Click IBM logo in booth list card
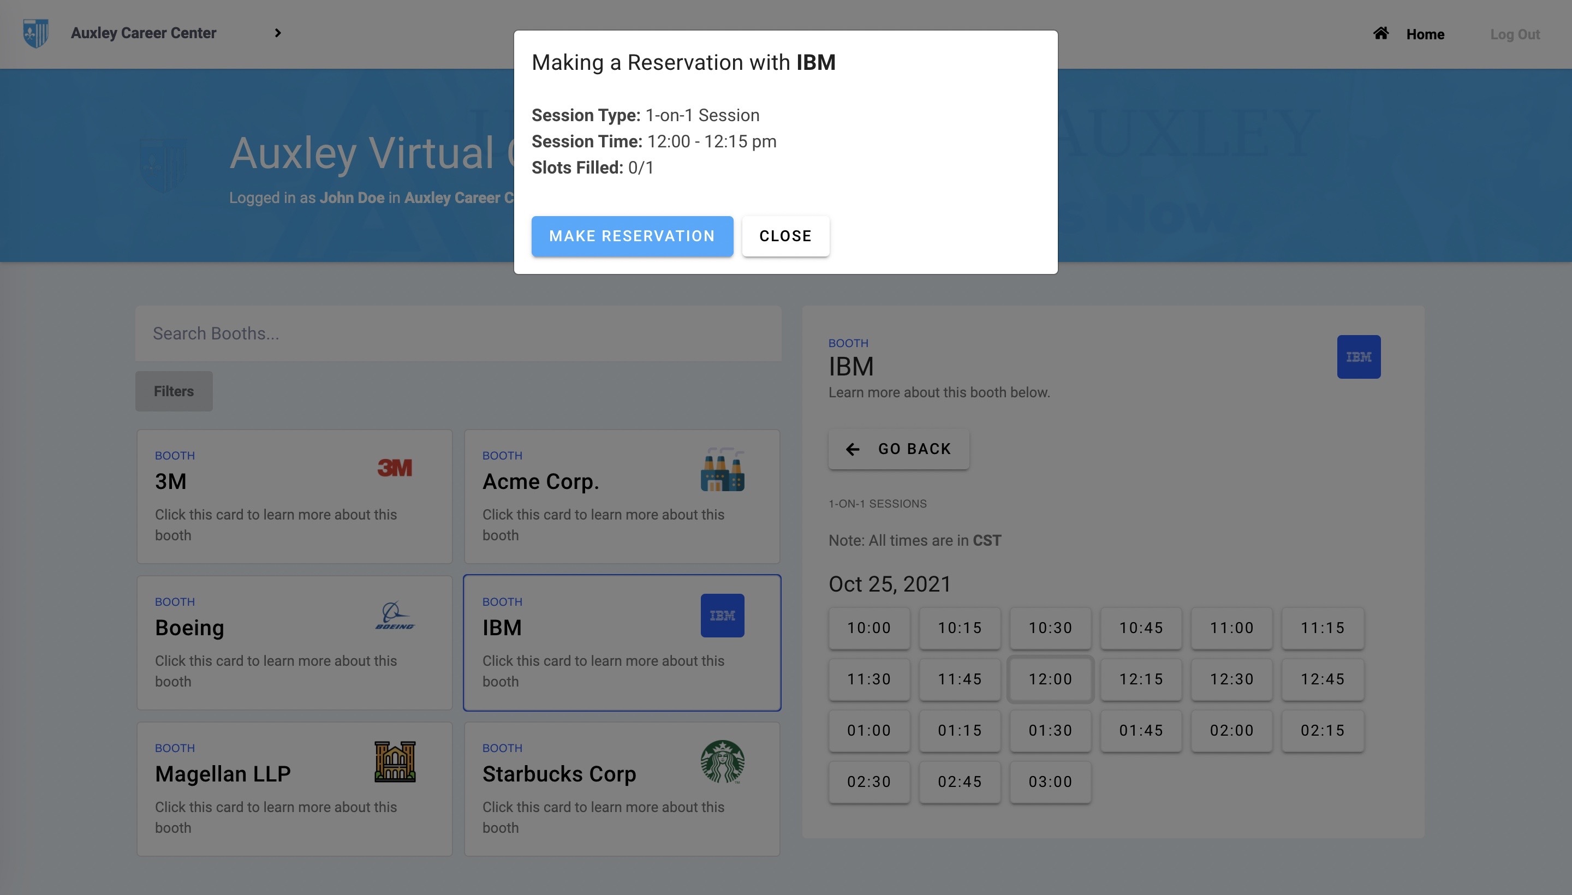Viewport: 1572px width, 895px height. (x=722, y=616)
